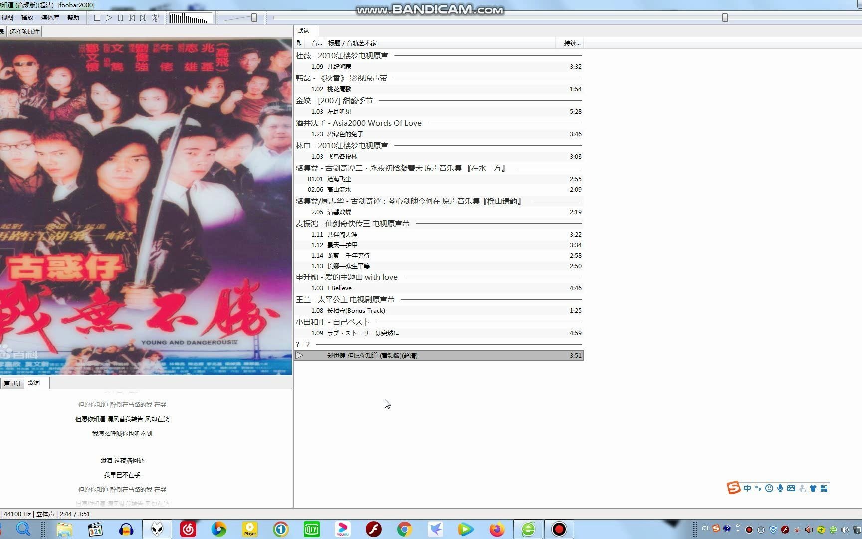Viewport: 862px width, 539px height.
Task: Select the track 清馨戏蝶
Action: click(x=438, y=212)
